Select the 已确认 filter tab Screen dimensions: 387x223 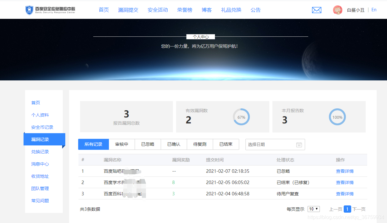[x=174, y=144]
